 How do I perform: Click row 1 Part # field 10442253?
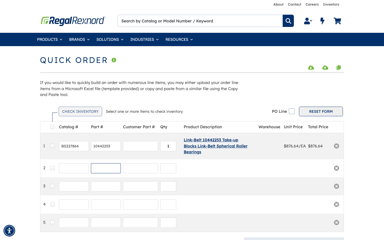coord(106,146)
